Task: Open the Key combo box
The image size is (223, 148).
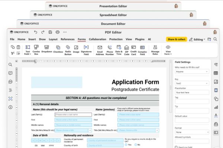Action: coord(192,83)
